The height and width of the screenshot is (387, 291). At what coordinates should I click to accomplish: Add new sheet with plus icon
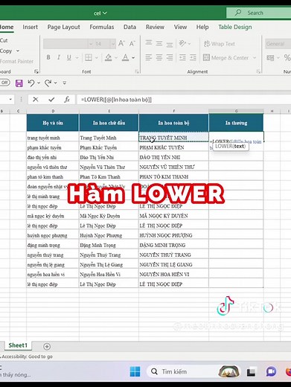pos(47,346)
